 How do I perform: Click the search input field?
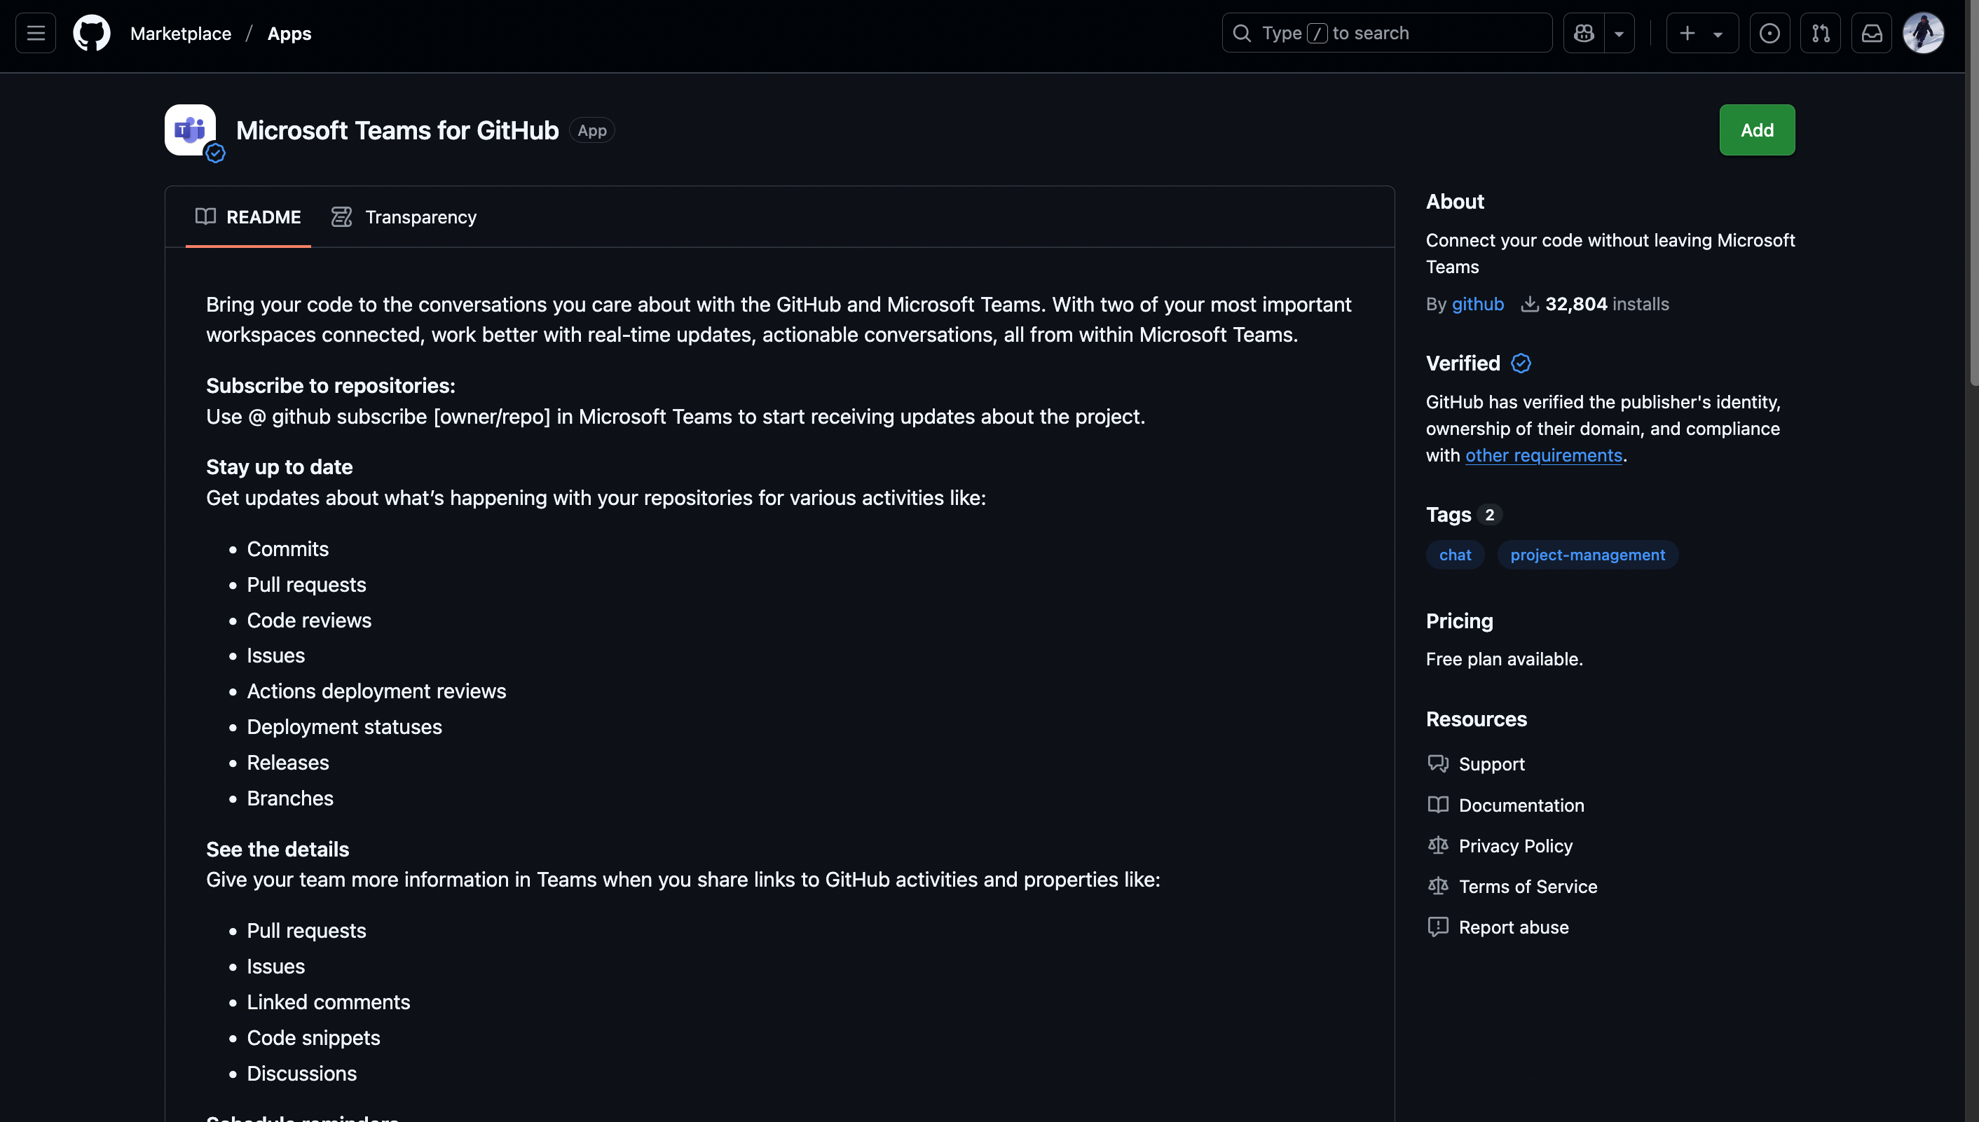click(1387, 32)
